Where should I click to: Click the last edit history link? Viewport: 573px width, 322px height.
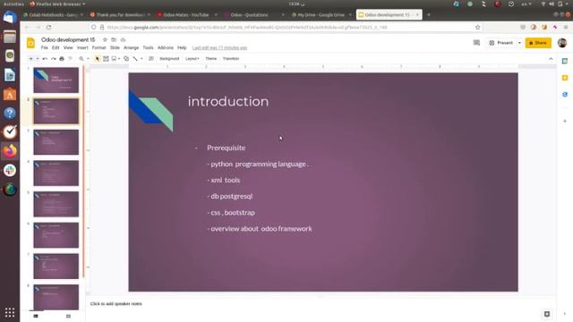219,47
